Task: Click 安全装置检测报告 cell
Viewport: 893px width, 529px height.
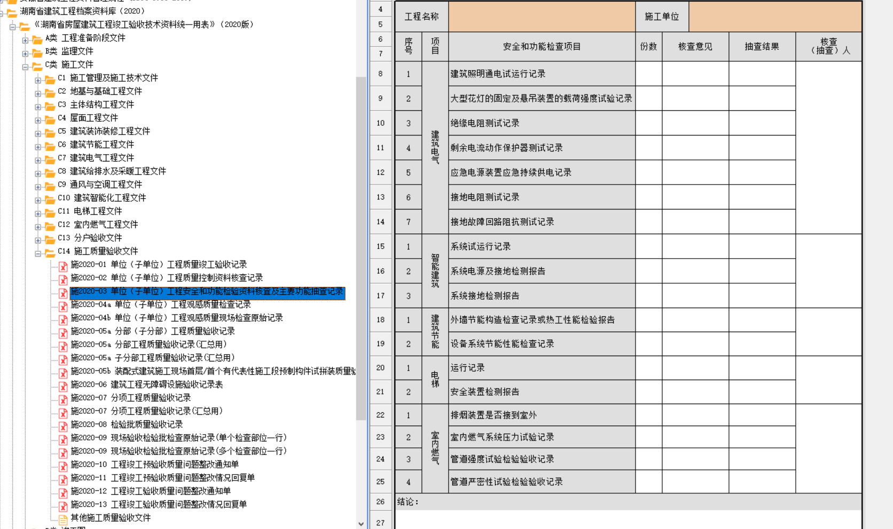Action: click(x=542, y=392)
